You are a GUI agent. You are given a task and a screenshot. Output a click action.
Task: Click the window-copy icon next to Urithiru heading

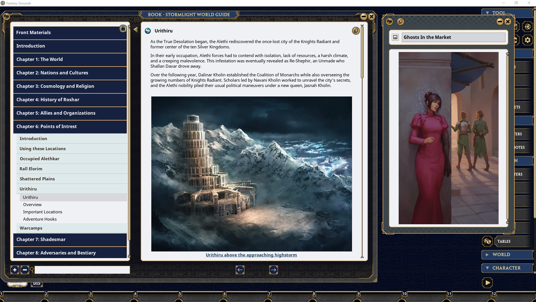point(356,31)
